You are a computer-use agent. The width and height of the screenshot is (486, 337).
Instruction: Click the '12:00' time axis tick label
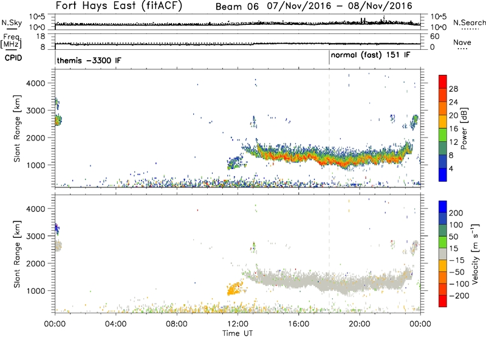[238, 324]
